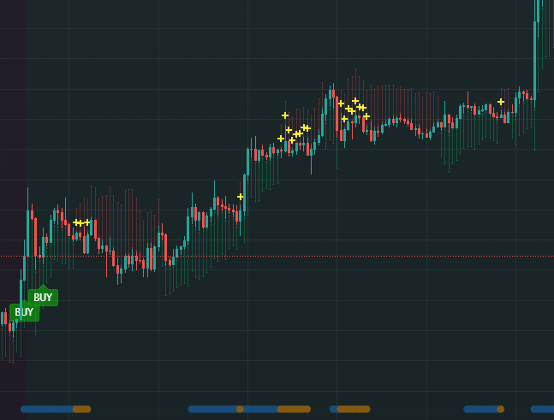The width and height of the screenshot is (554, 420).
Task: Click the topmost yellow plus in the middle cluster
Action: tap(285, 115)
